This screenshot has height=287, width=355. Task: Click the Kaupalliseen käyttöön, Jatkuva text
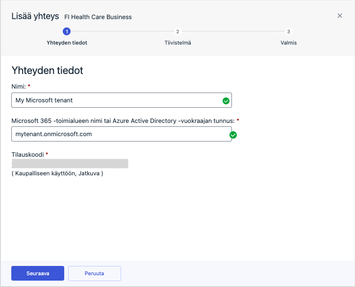point(57,173)
